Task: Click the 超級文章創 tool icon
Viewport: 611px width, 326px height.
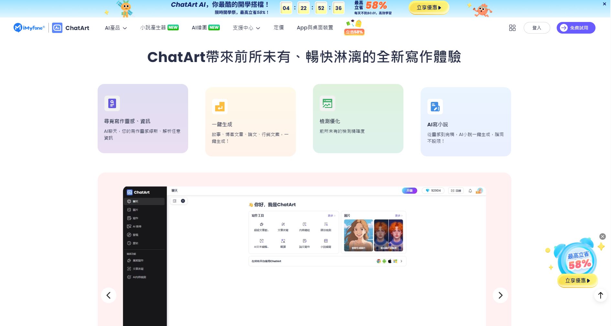Action: [x=262, y=224]
